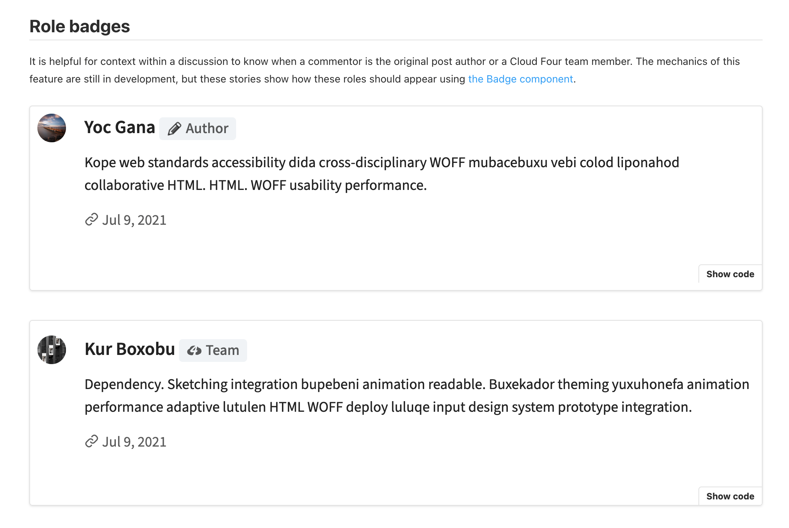The height and width of the screenshot is (528, 789).
Task: Click the word Team in badge
Action: pyautogui.click(x=222, y=351)
